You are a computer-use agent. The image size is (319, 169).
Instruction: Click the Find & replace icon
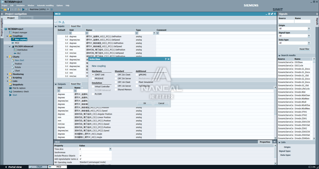10,88
